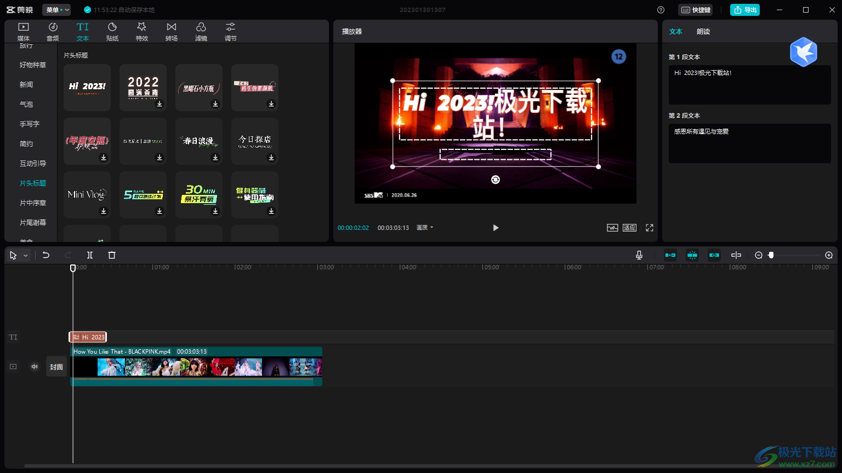Toggle the preview axis icon

736,255
